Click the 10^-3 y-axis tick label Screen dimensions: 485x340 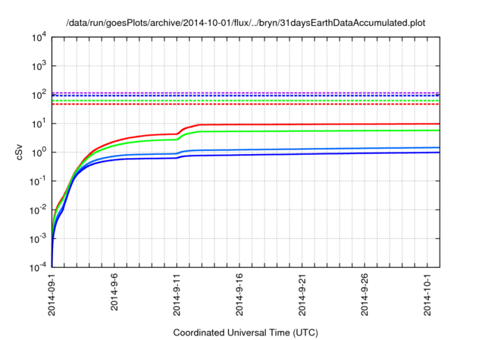[x=38, y=239]
